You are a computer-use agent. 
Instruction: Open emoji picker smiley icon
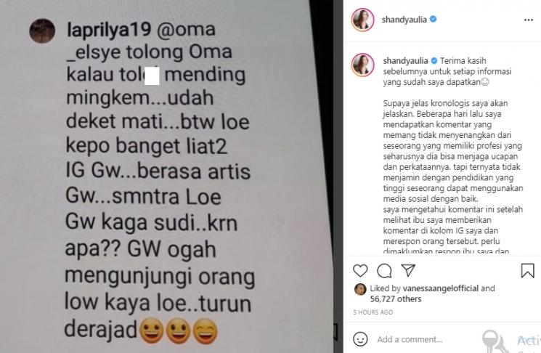[x=360, y=339]
